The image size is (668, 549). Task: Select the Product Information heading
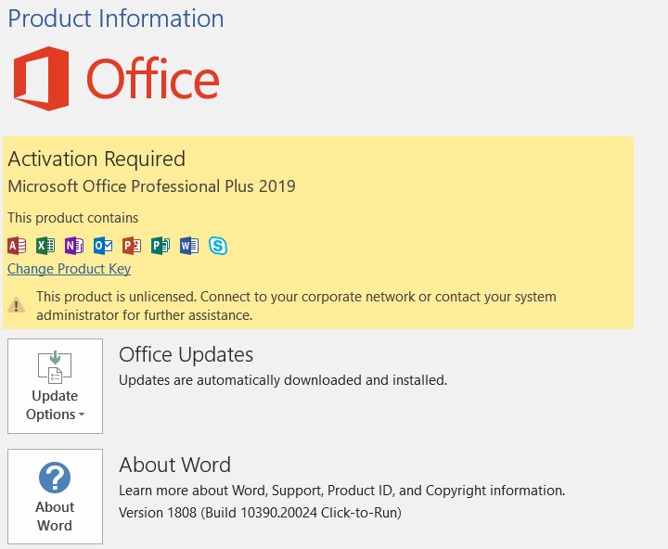pyautogui.click(x=116, y=19)
